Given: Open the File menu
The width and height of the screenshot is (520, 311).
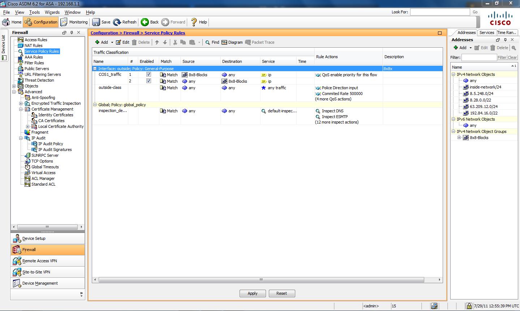Looking at the screenshot, I should coord(7,12).
